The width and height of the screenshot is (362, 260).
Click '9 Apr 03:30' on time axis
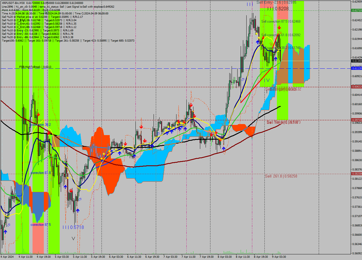click(x=279, y=257)
